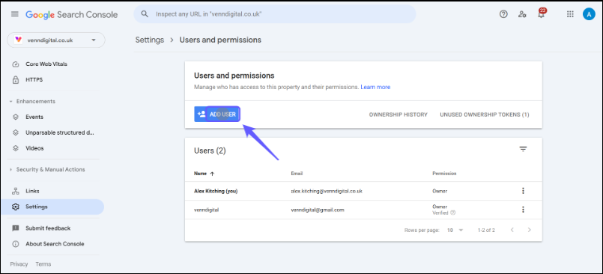Viewport: 603px width, 274px height.
Task: Expand the venndigital.co.uk property selector
Action: click(x=55, y=40)
